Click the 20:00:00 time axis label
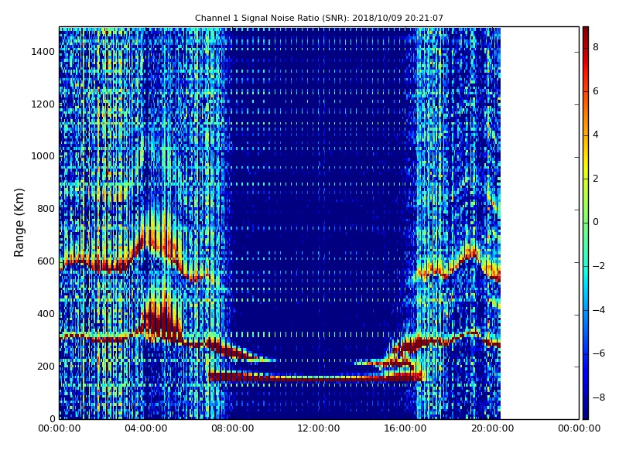619x464 pixels. (492, 428)
